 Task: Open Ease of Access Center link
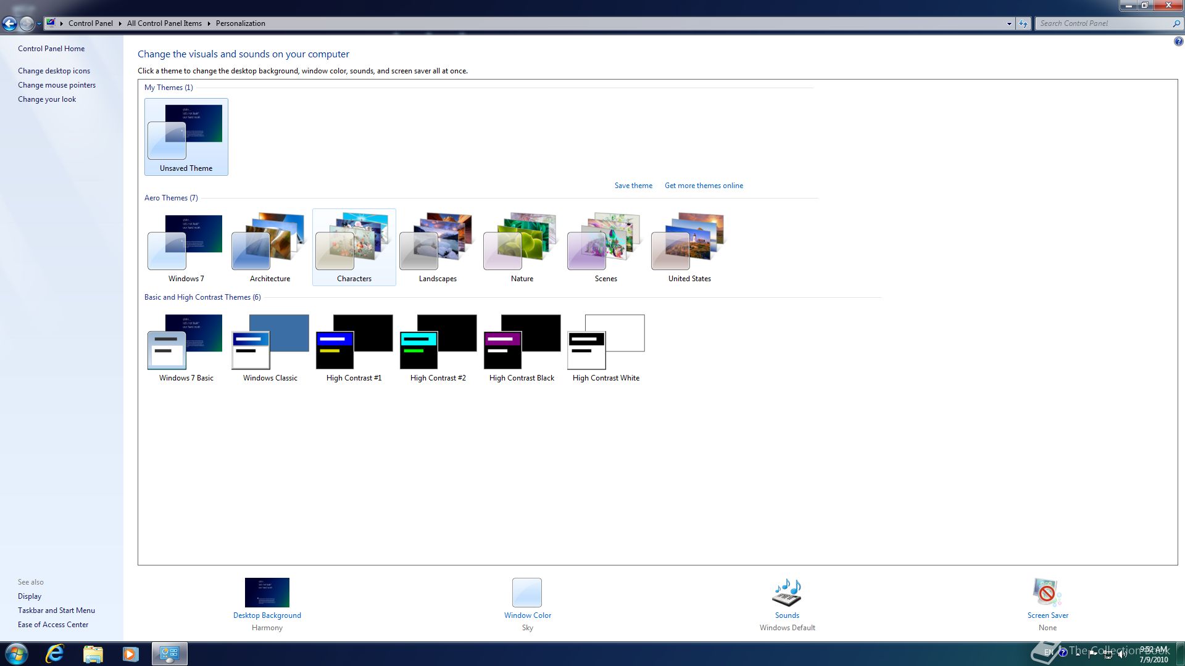[x=53, y=625]
